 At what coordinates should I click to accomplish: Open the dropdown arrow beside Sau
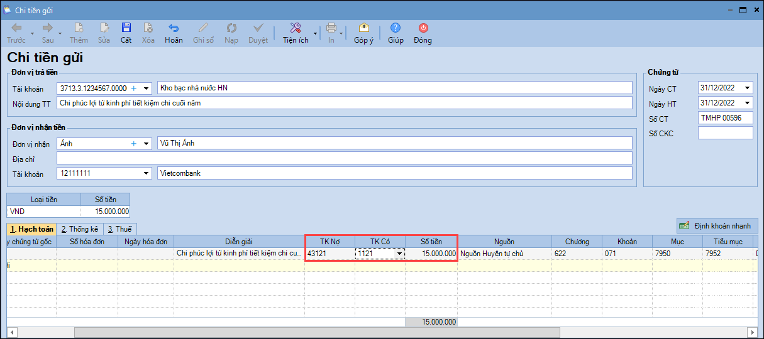(x=60, y=33)
